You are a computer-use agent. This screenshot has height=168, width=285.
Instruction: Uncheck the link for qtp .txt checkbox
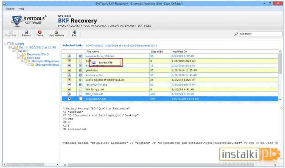pos(69,89)
